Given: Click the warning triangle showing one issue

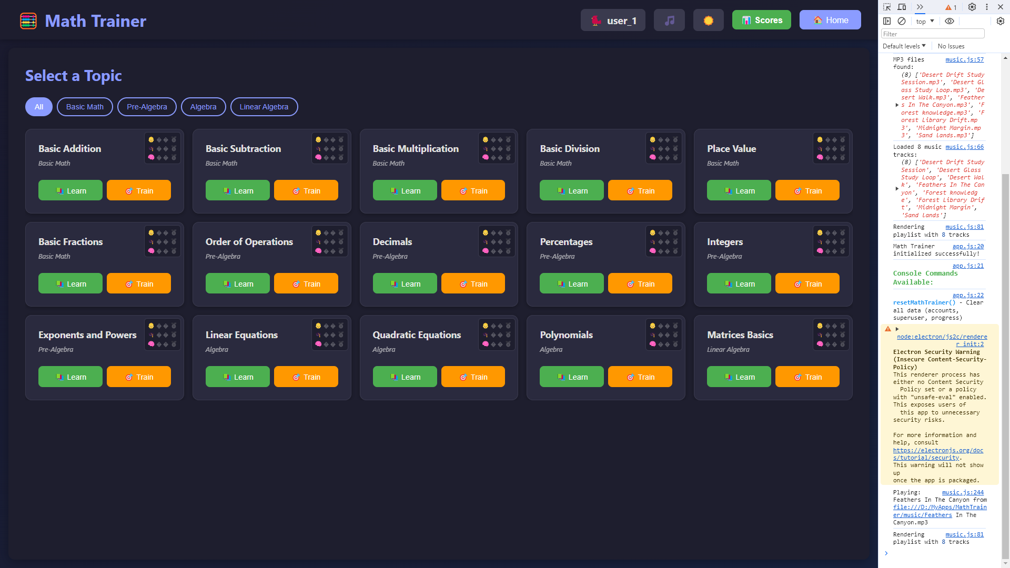Looking at the screenshot, I should 950,7.
